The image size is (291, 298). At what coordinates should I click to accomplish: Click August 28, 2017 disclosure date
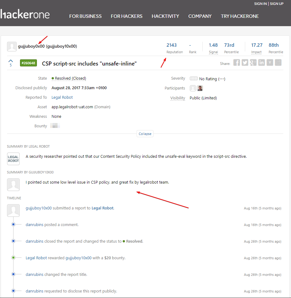79,88
